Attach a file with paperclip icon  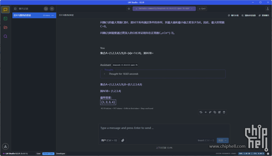point(123,140)
